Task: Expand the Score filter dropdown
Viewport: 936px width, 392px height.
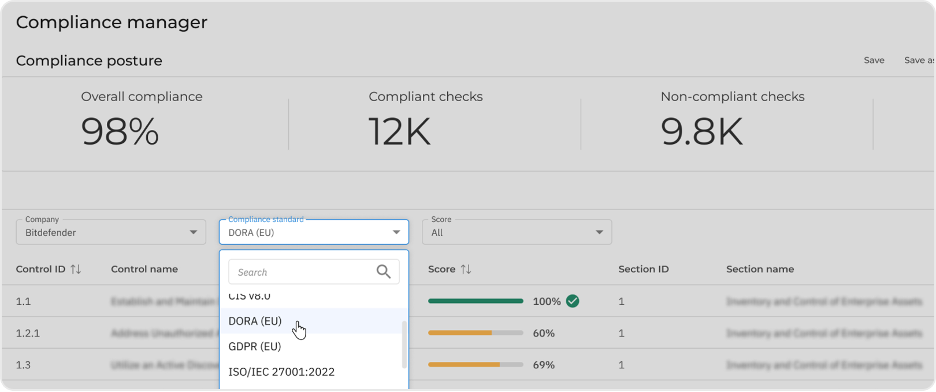Action: coord(599,232)
